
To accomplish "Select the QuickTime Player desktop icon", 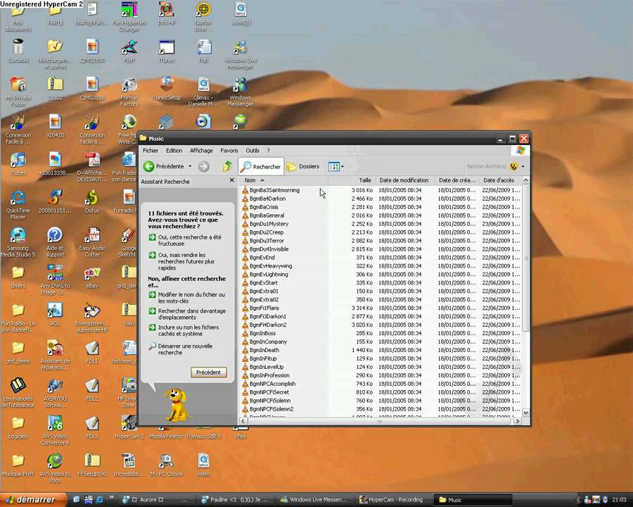I will click(18, 205).
